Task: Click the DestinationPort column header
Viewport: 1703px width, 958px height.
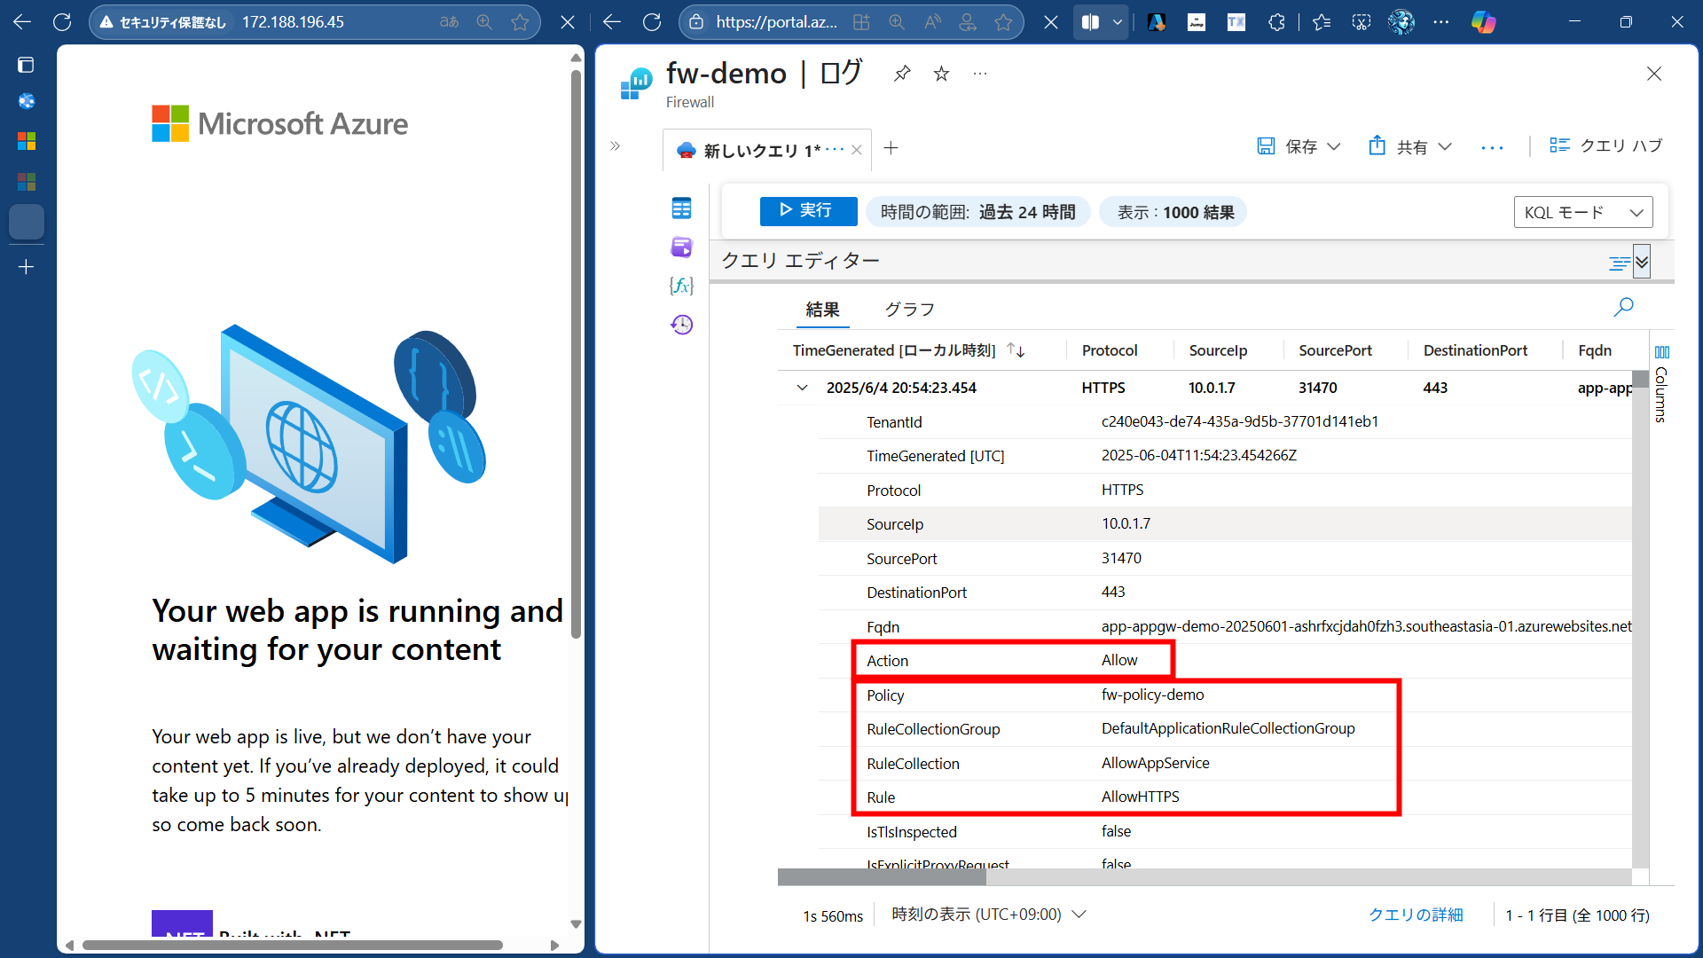Action: (x=1475, y=350)
